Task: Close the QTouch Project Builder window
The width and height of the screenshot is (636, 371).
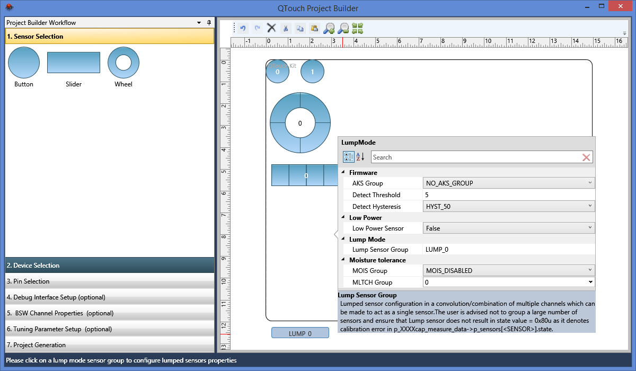Action: [x=621, y=6]
